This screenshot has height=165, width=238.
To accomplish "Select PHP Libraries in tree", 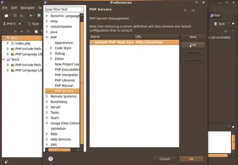I will click(65, 80).
